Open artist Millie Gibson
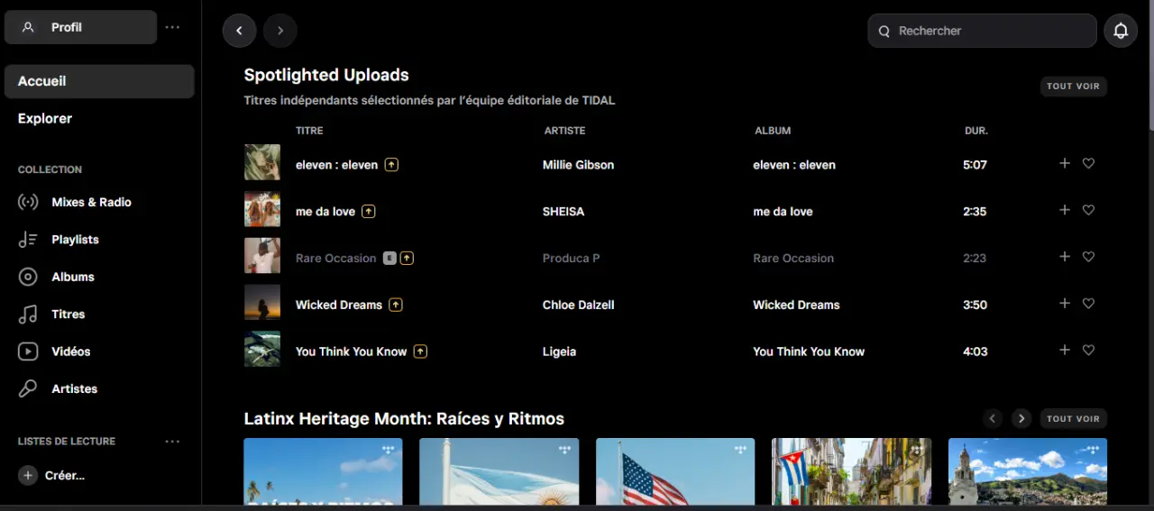 pos(578,165)
